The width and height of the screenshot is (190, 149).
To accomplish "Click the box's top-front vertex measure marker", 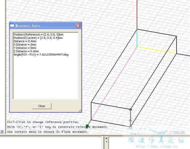I will coord(130,109).
